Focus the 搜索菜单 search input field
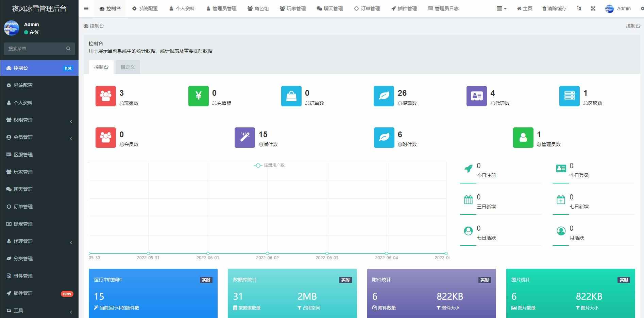Image resolution: width=644 pixels, height=318 pixels. tap(34, 49)
